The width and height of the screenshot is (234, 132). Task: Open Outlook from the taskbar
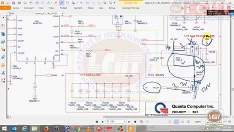point(14,129)
